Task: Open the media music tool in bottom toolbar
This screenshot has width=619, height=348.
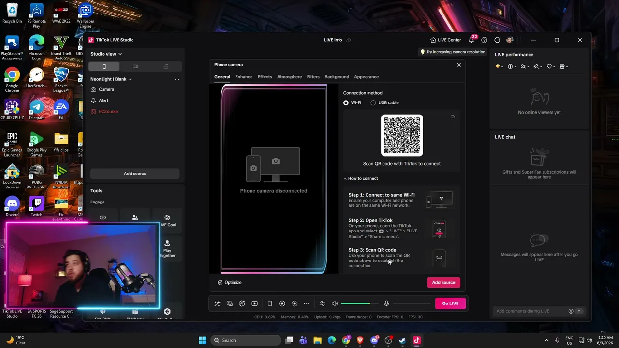Action: [x=230, y=304]
